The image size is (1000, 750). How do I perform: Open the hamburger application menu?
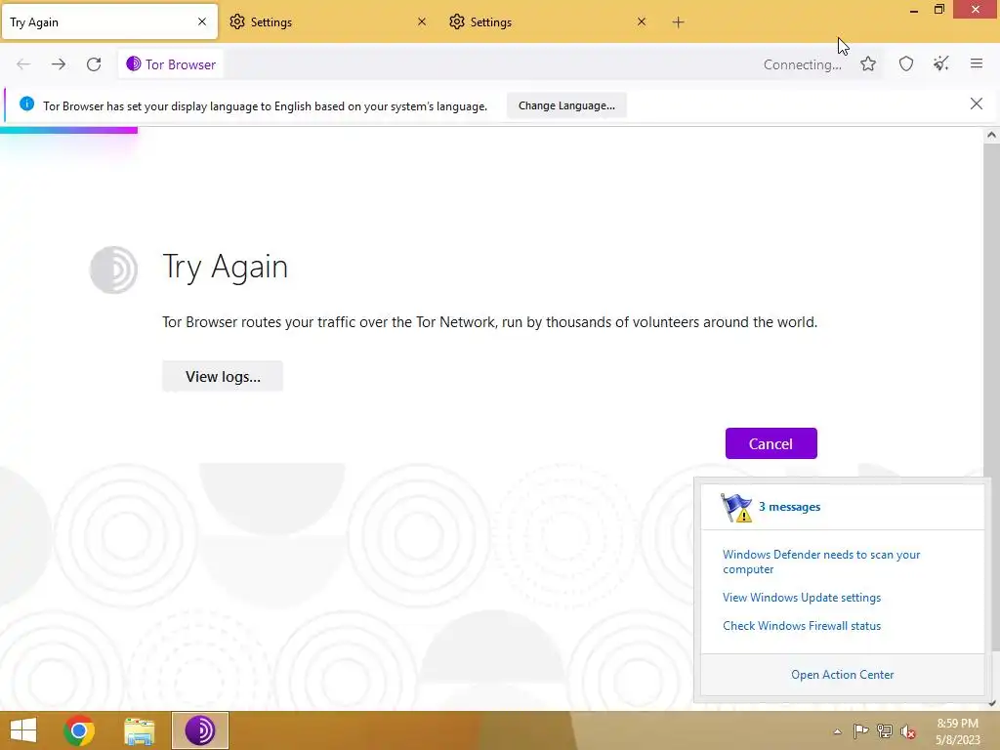pyautogui.click(x=977, y=63)
